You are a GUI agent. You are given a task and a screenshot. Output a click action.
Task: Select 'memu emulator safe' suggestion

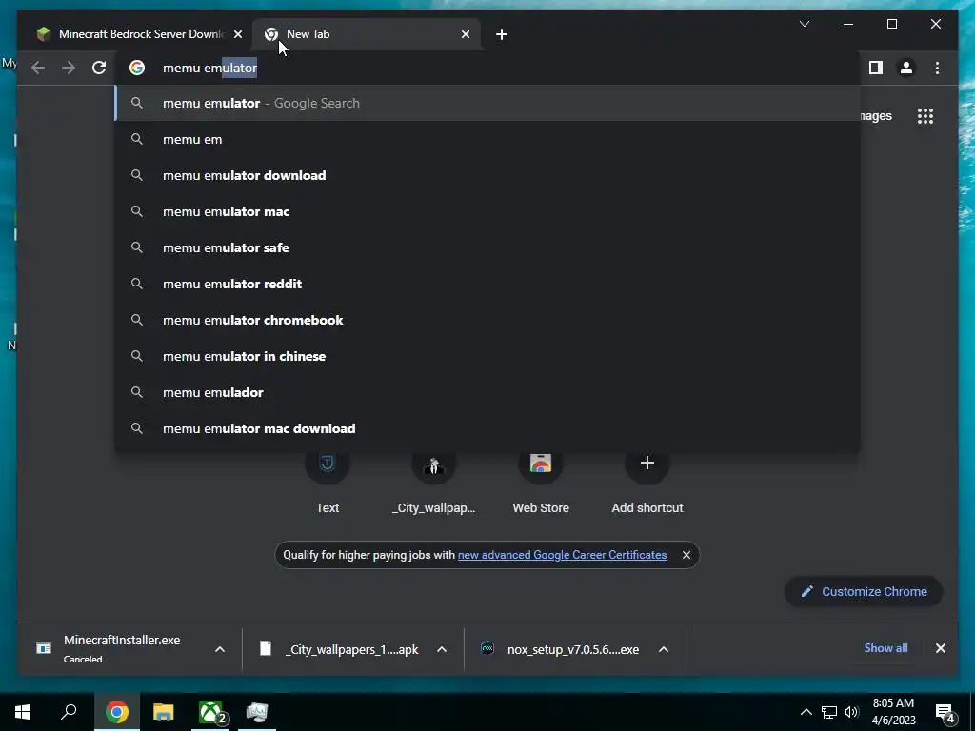(487, 247)
